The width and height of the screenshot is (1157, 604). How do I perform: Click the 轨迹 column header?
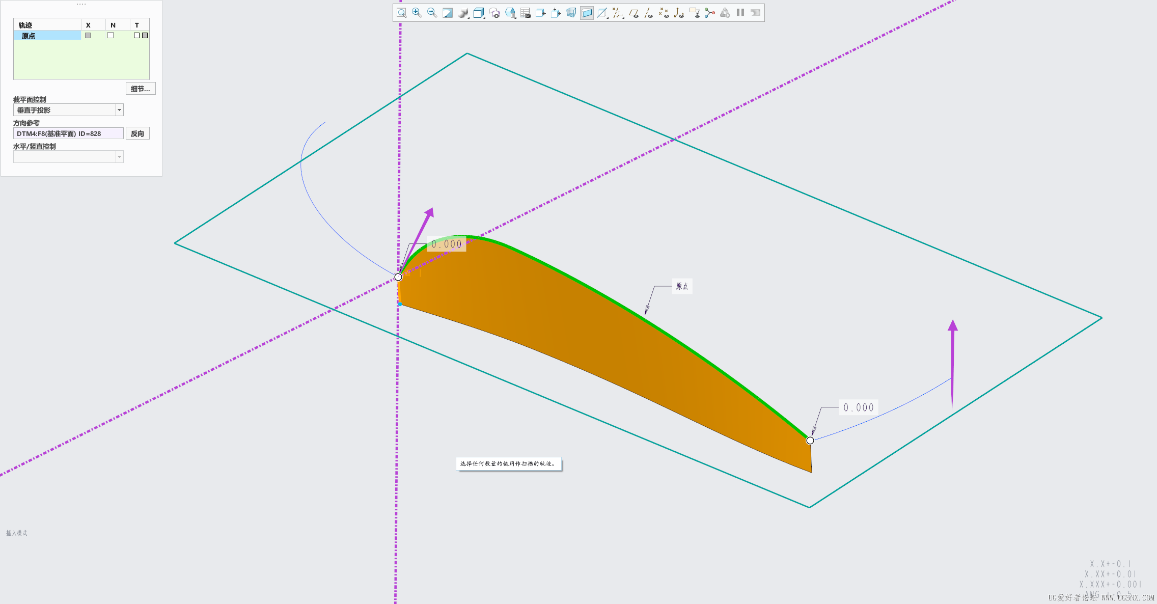click(x=47, y=25)
